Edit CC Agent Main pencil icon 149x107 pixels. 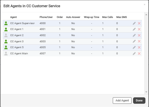click(x=134, y=54)
